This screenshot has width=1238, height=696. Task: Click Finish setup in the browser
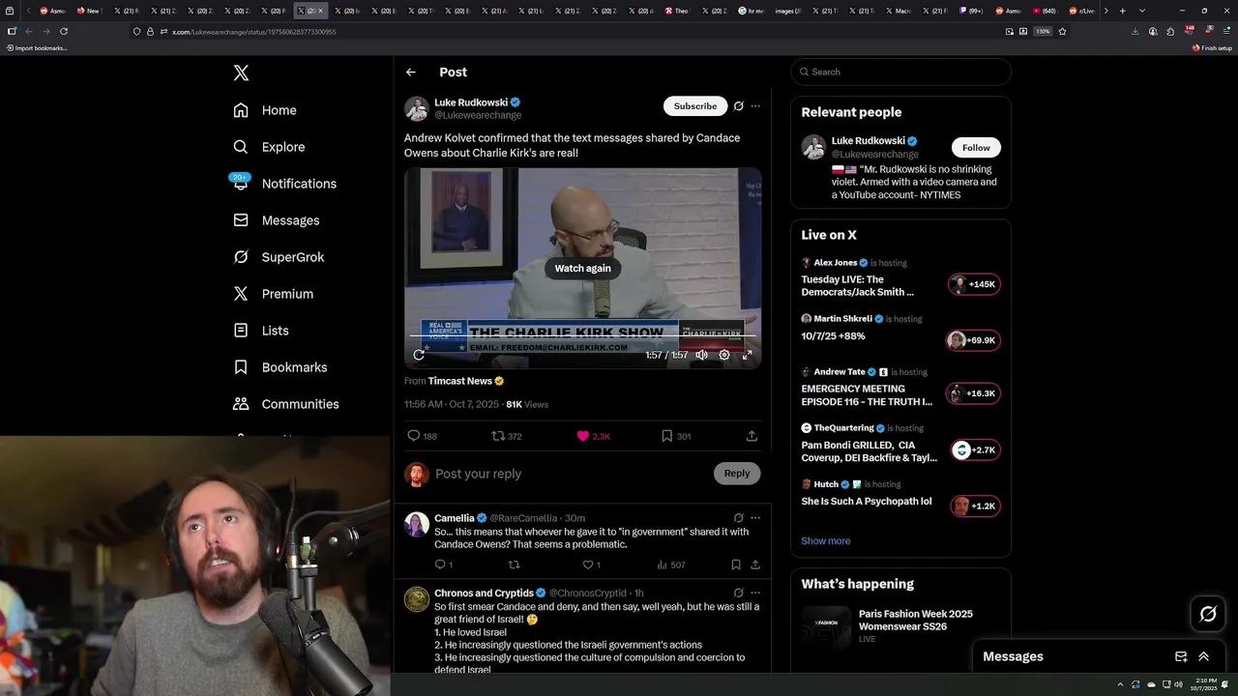point(1212,47)
